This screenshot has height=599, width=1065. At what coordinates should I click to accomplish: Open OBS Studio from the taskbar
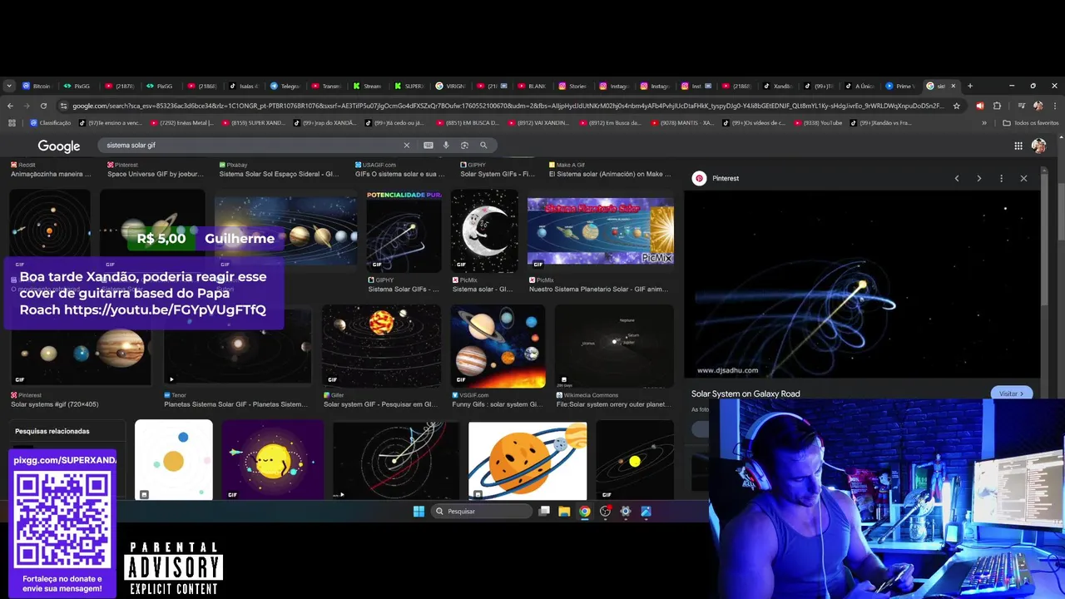point(605,511)
